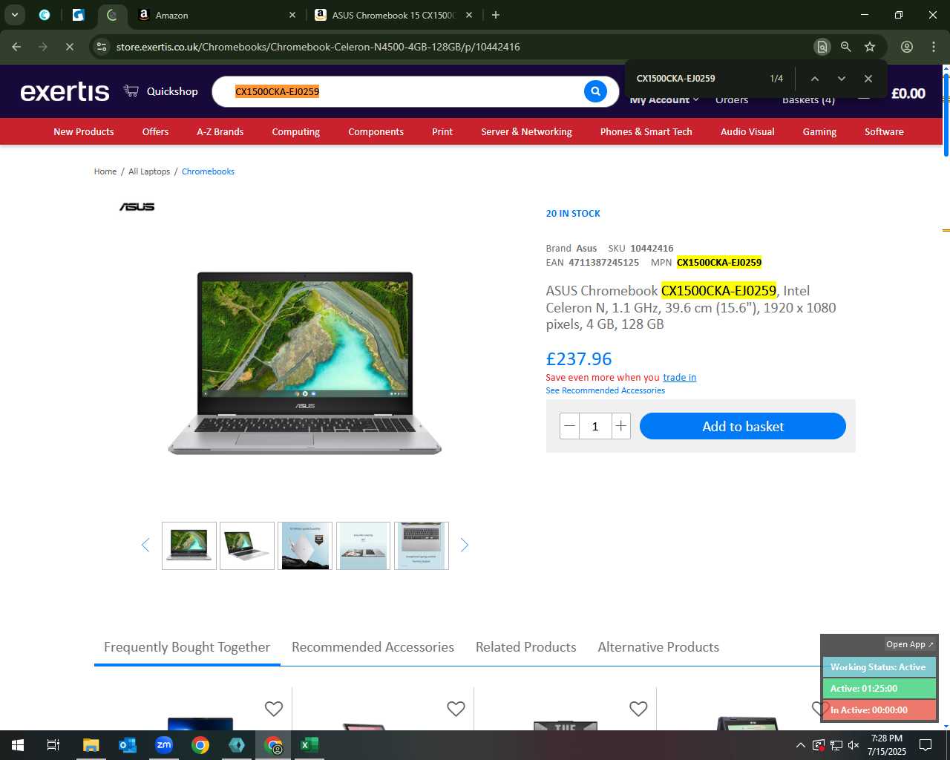Screen dimensions: 950x760
Task: View site information icon in address bar
Action: tap(102, 47)
